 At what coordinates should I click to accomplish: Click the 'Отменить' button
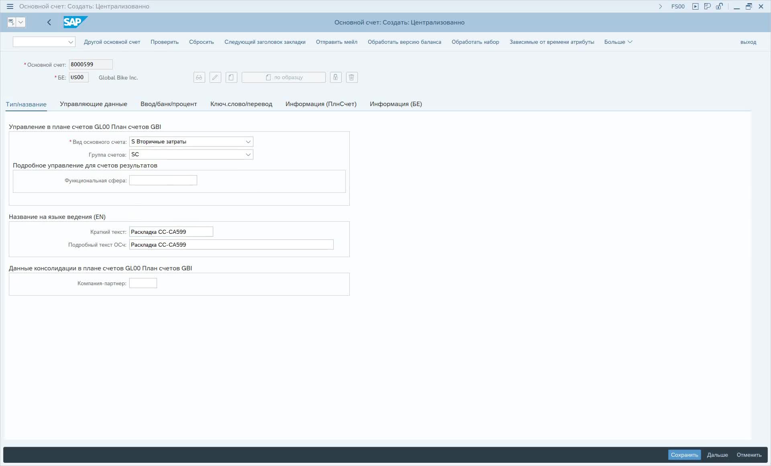tap(749, 455)
